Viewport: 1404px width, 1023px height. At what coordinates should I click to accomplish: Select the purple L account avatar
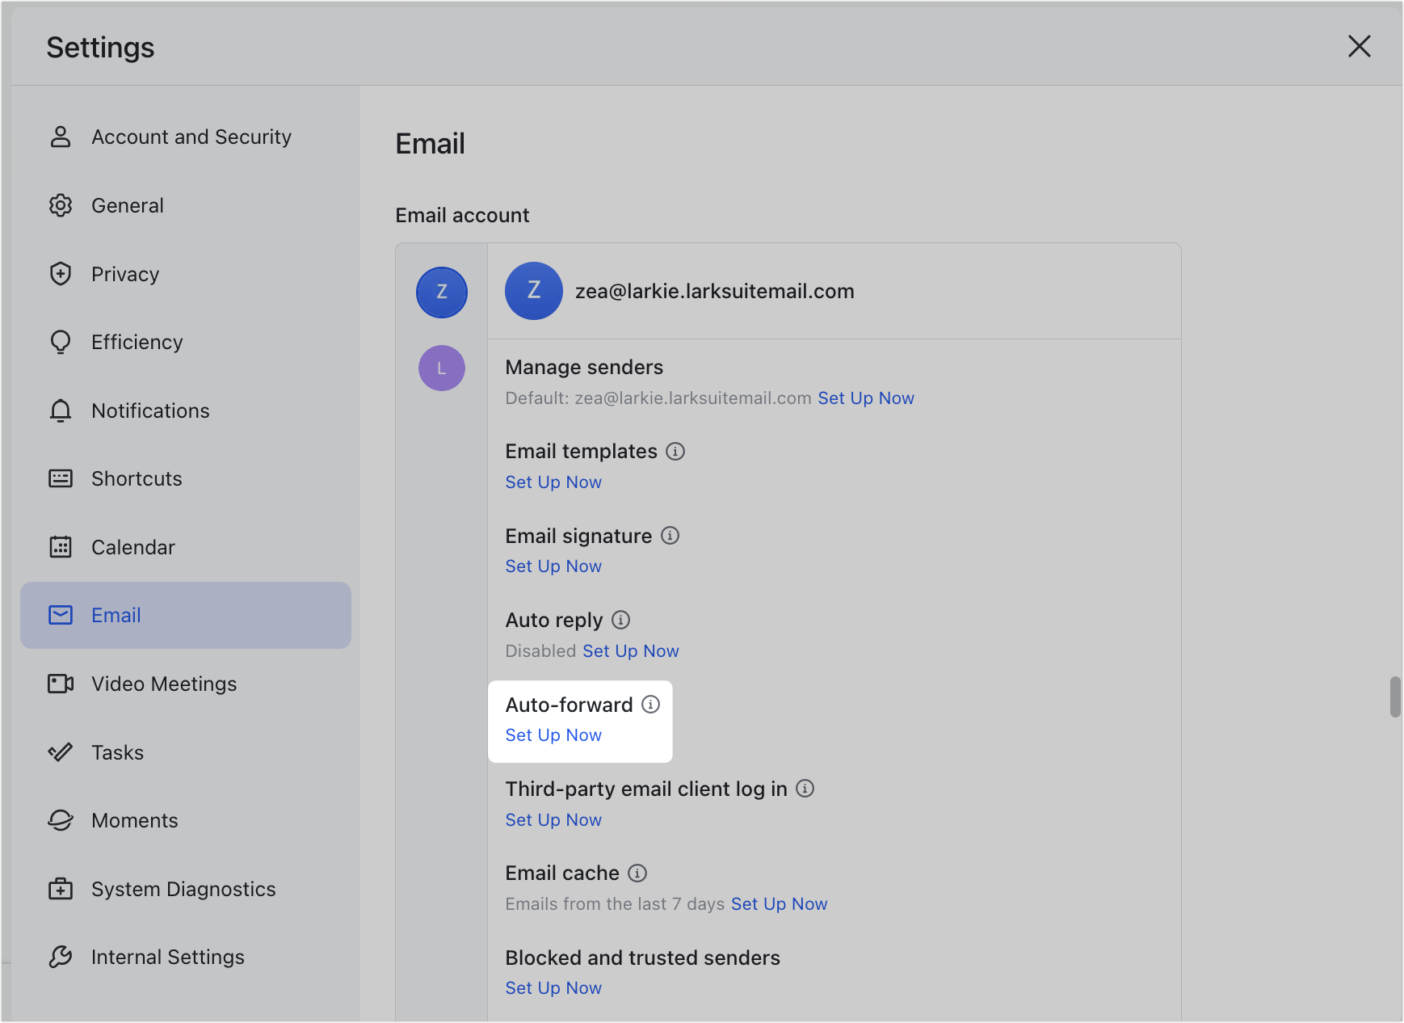441,368
